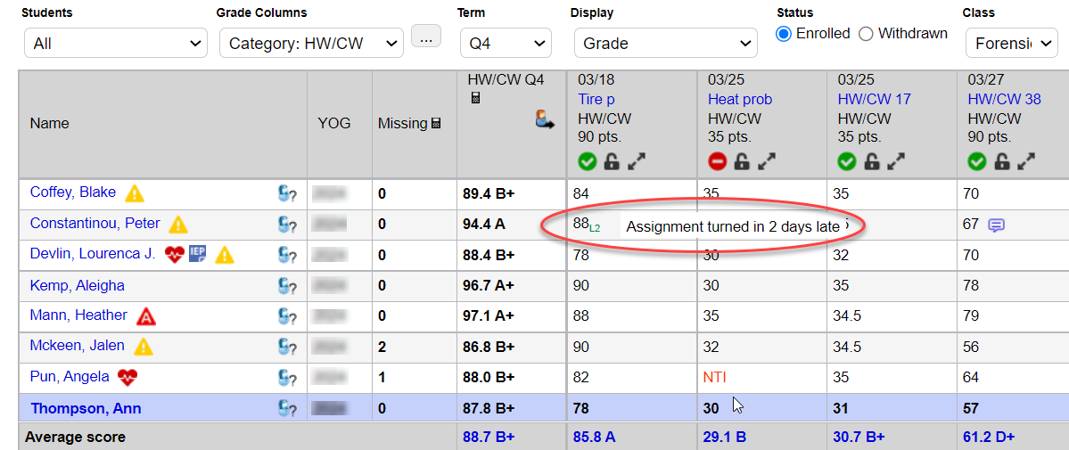Open the Display Grade dropdown
1069x450 pixels.
664,43
